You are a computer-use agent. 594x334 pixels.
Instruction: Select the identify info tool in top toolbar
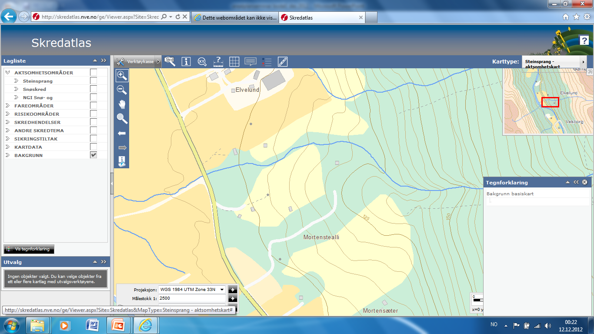click(x=186, y=62)
